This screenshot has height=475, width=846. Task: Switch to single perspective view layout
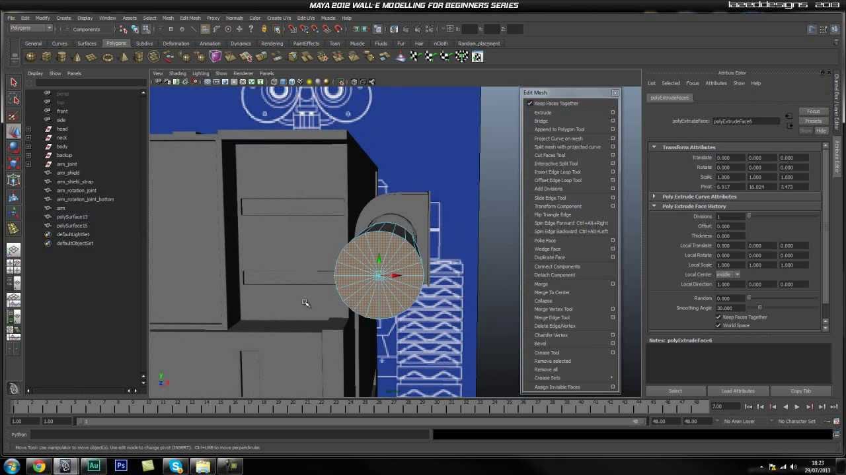(x=13, y=250)
